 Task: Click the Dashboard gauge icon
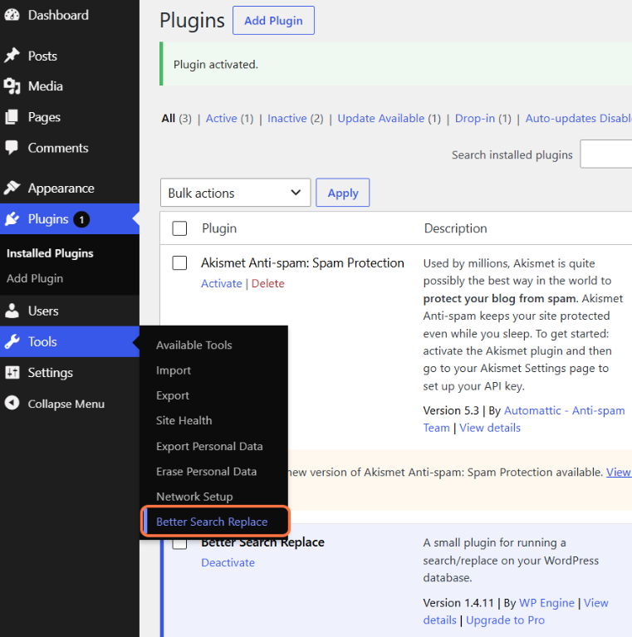click(x=12, y=15)
